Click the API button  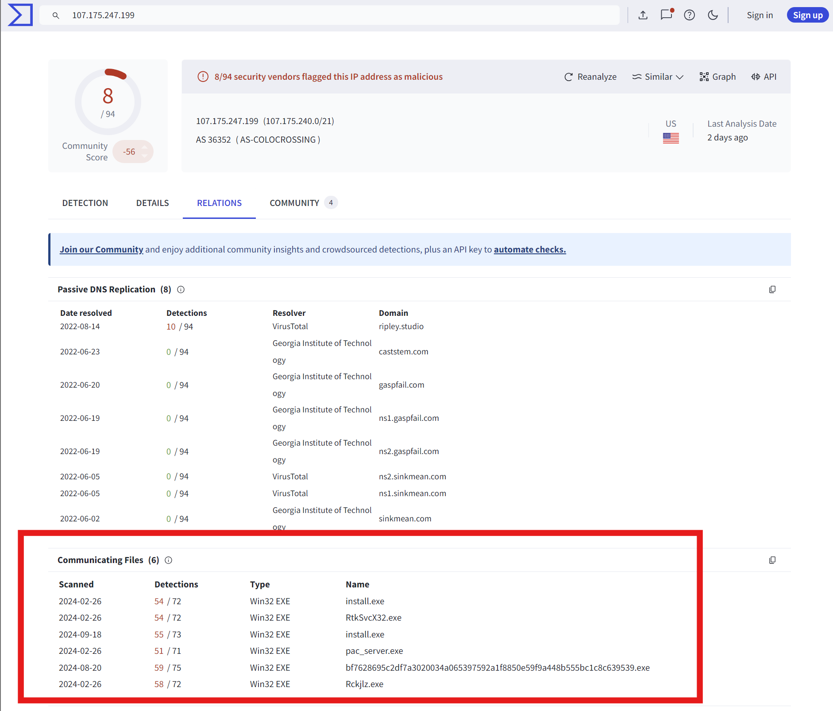(764, 77)
